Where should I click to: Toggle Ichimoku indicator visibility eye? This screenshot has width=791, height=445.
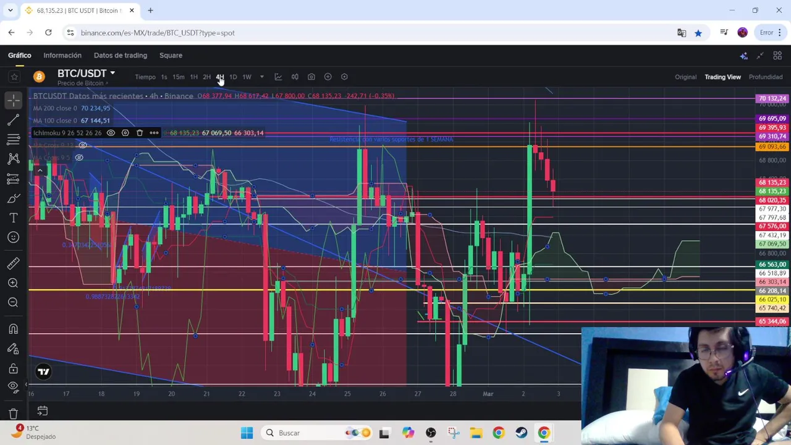(x=111, y=133)
